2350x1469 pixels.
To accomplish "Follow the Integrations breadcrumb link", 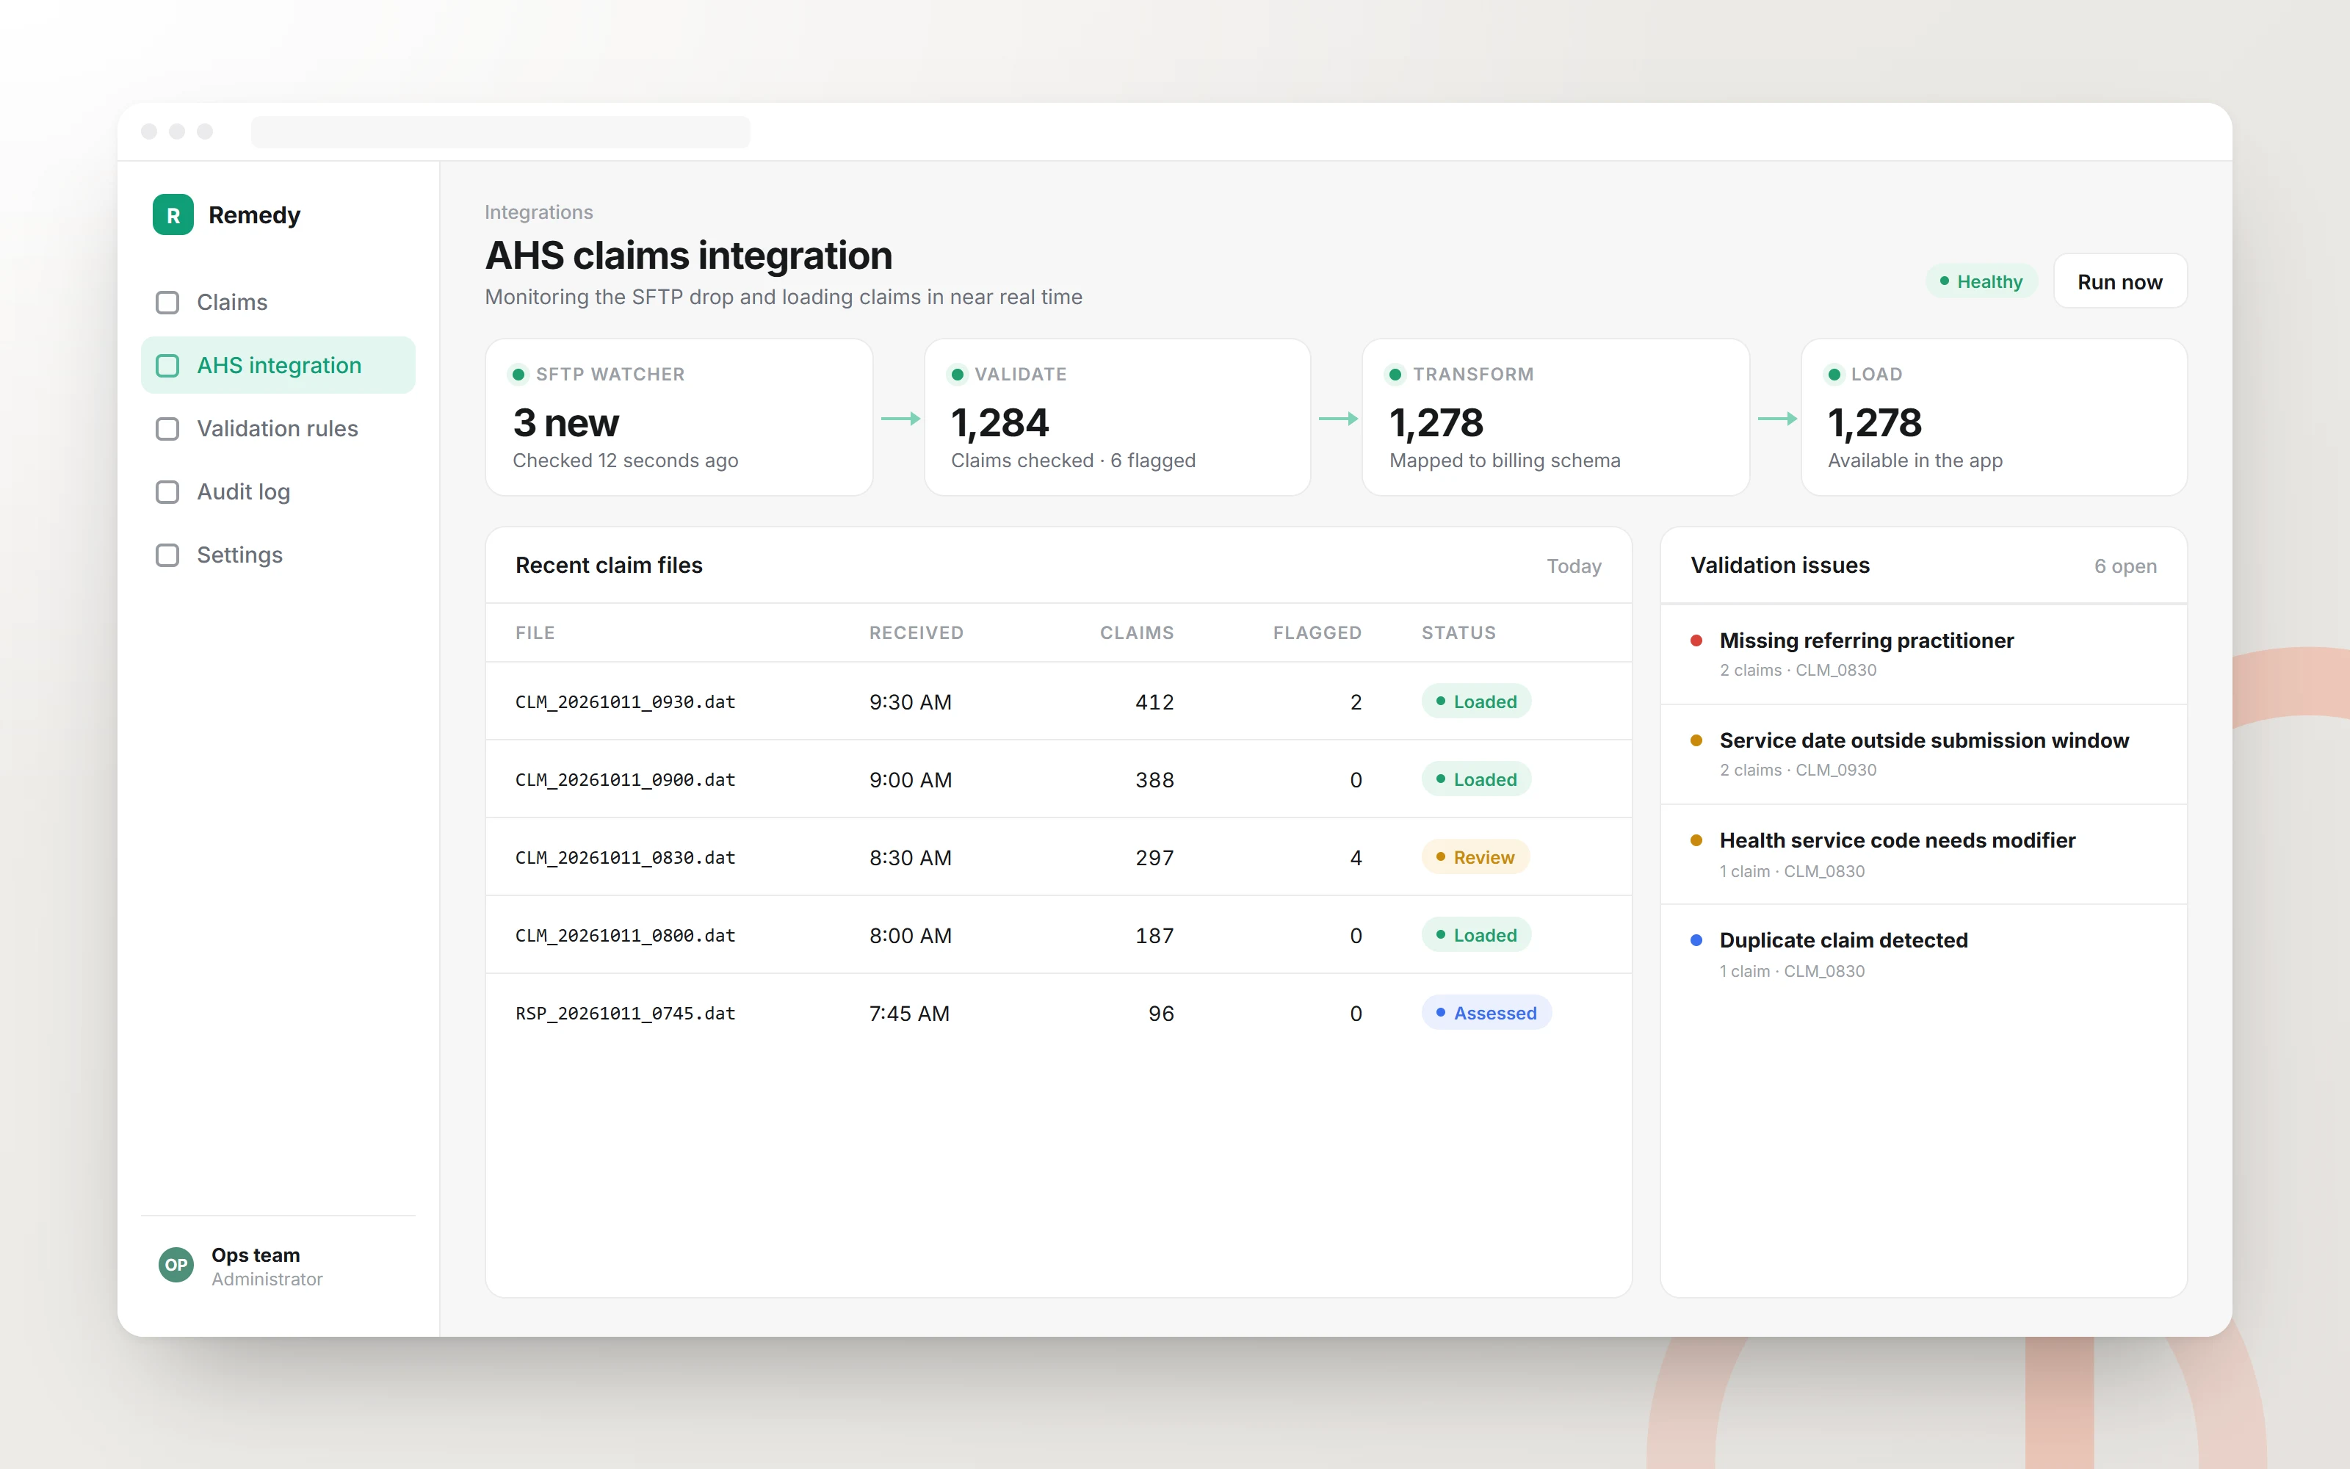I will pos(539,212).
